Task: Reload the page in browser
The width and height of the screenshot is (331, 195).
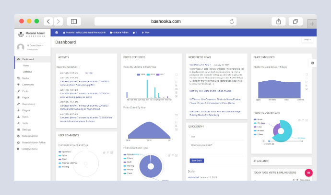Action: [232, 22]
